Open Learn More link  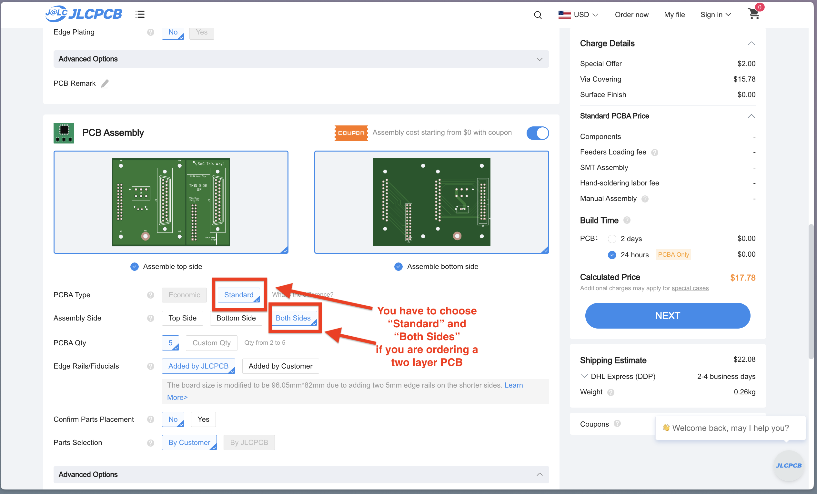[x=514, y=385]
